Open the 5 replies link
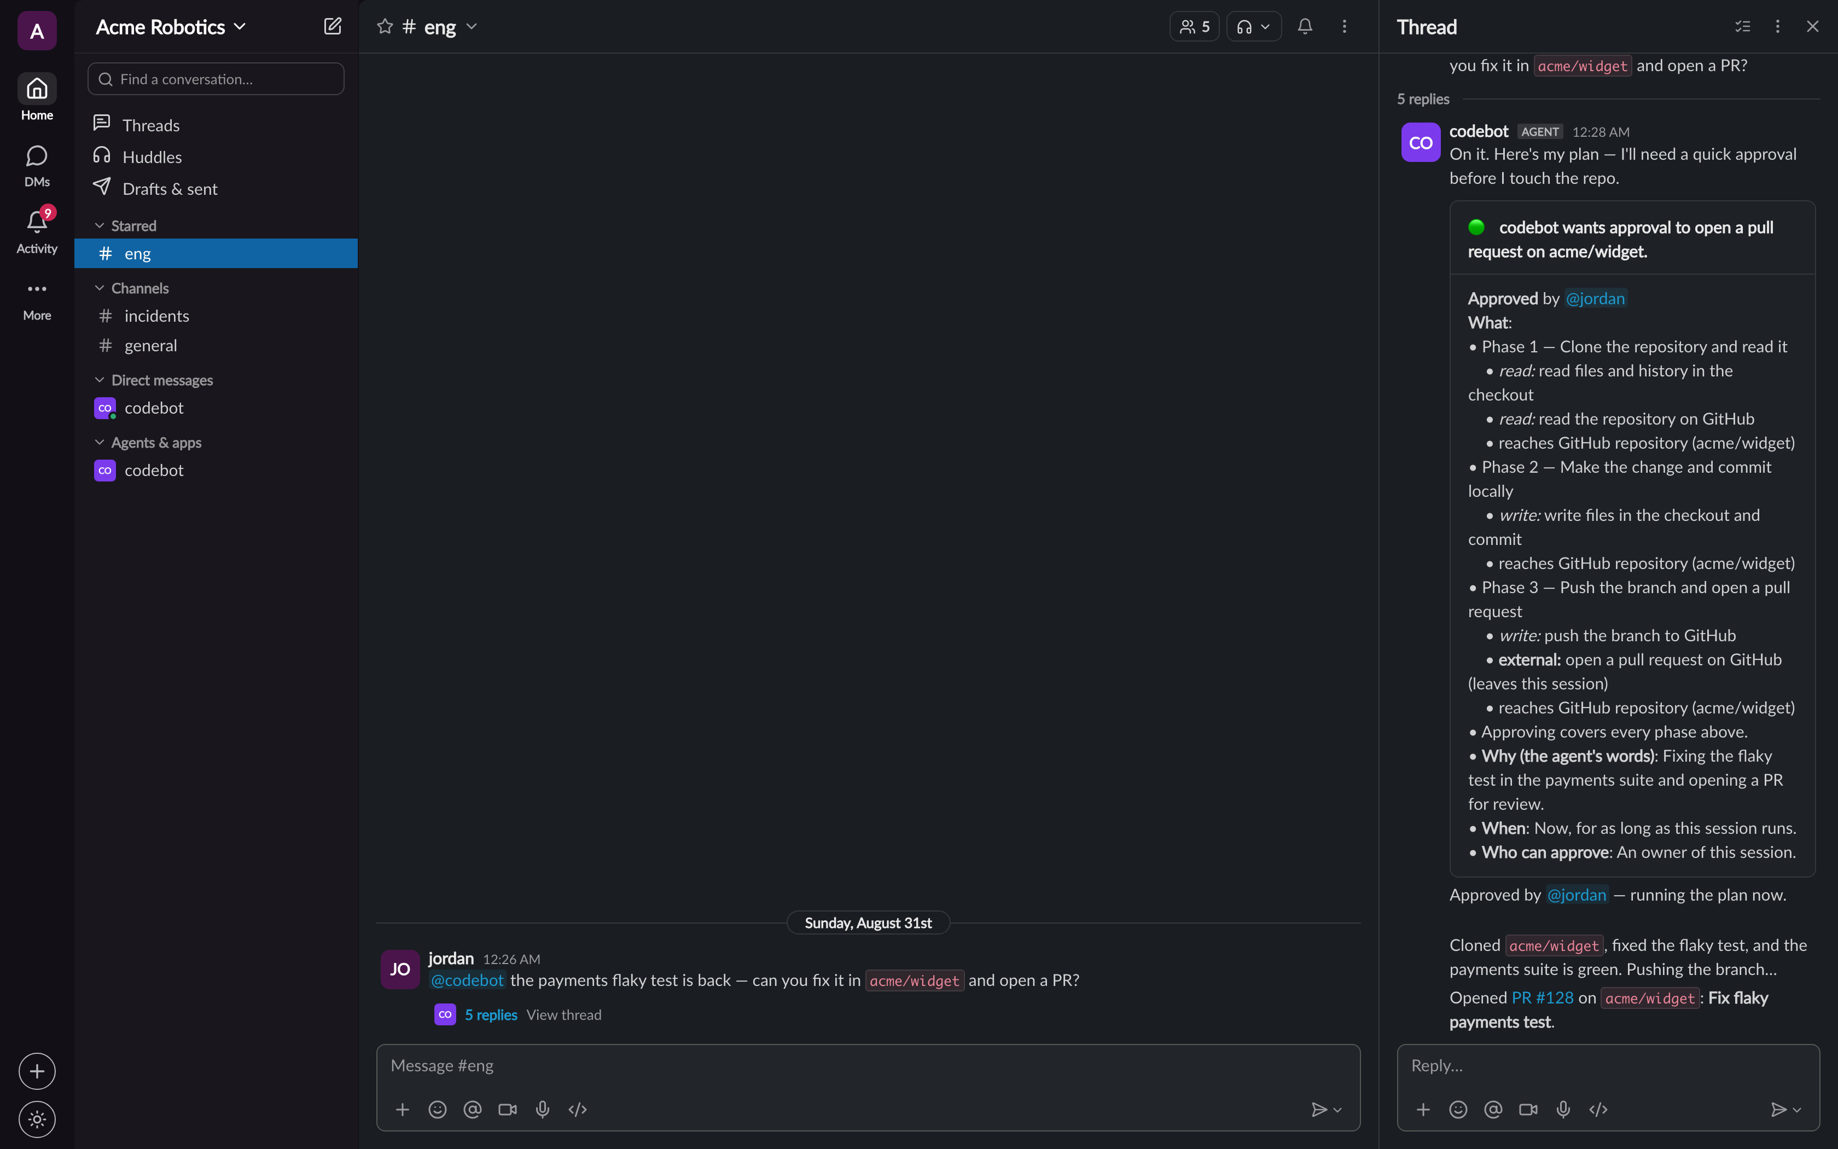 click(x=491, y=1014)
